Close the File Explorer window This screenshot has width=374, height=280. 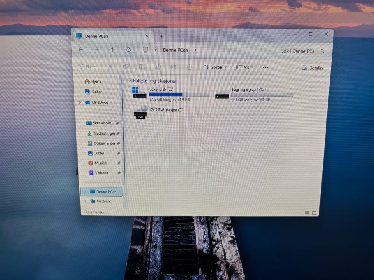(326, 34)
